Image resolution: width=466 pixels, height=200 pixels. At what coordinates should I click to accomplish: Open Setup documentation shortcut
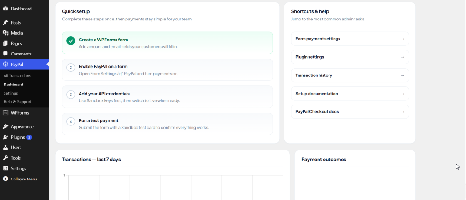click(350, 94)
